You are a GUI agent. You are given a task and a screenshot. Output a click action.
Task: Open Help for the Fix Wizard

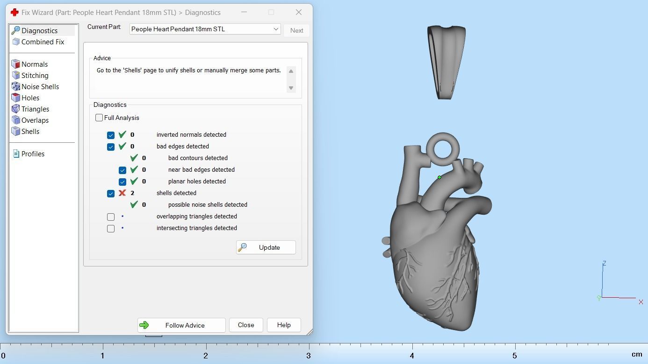[x=284, y=325]
